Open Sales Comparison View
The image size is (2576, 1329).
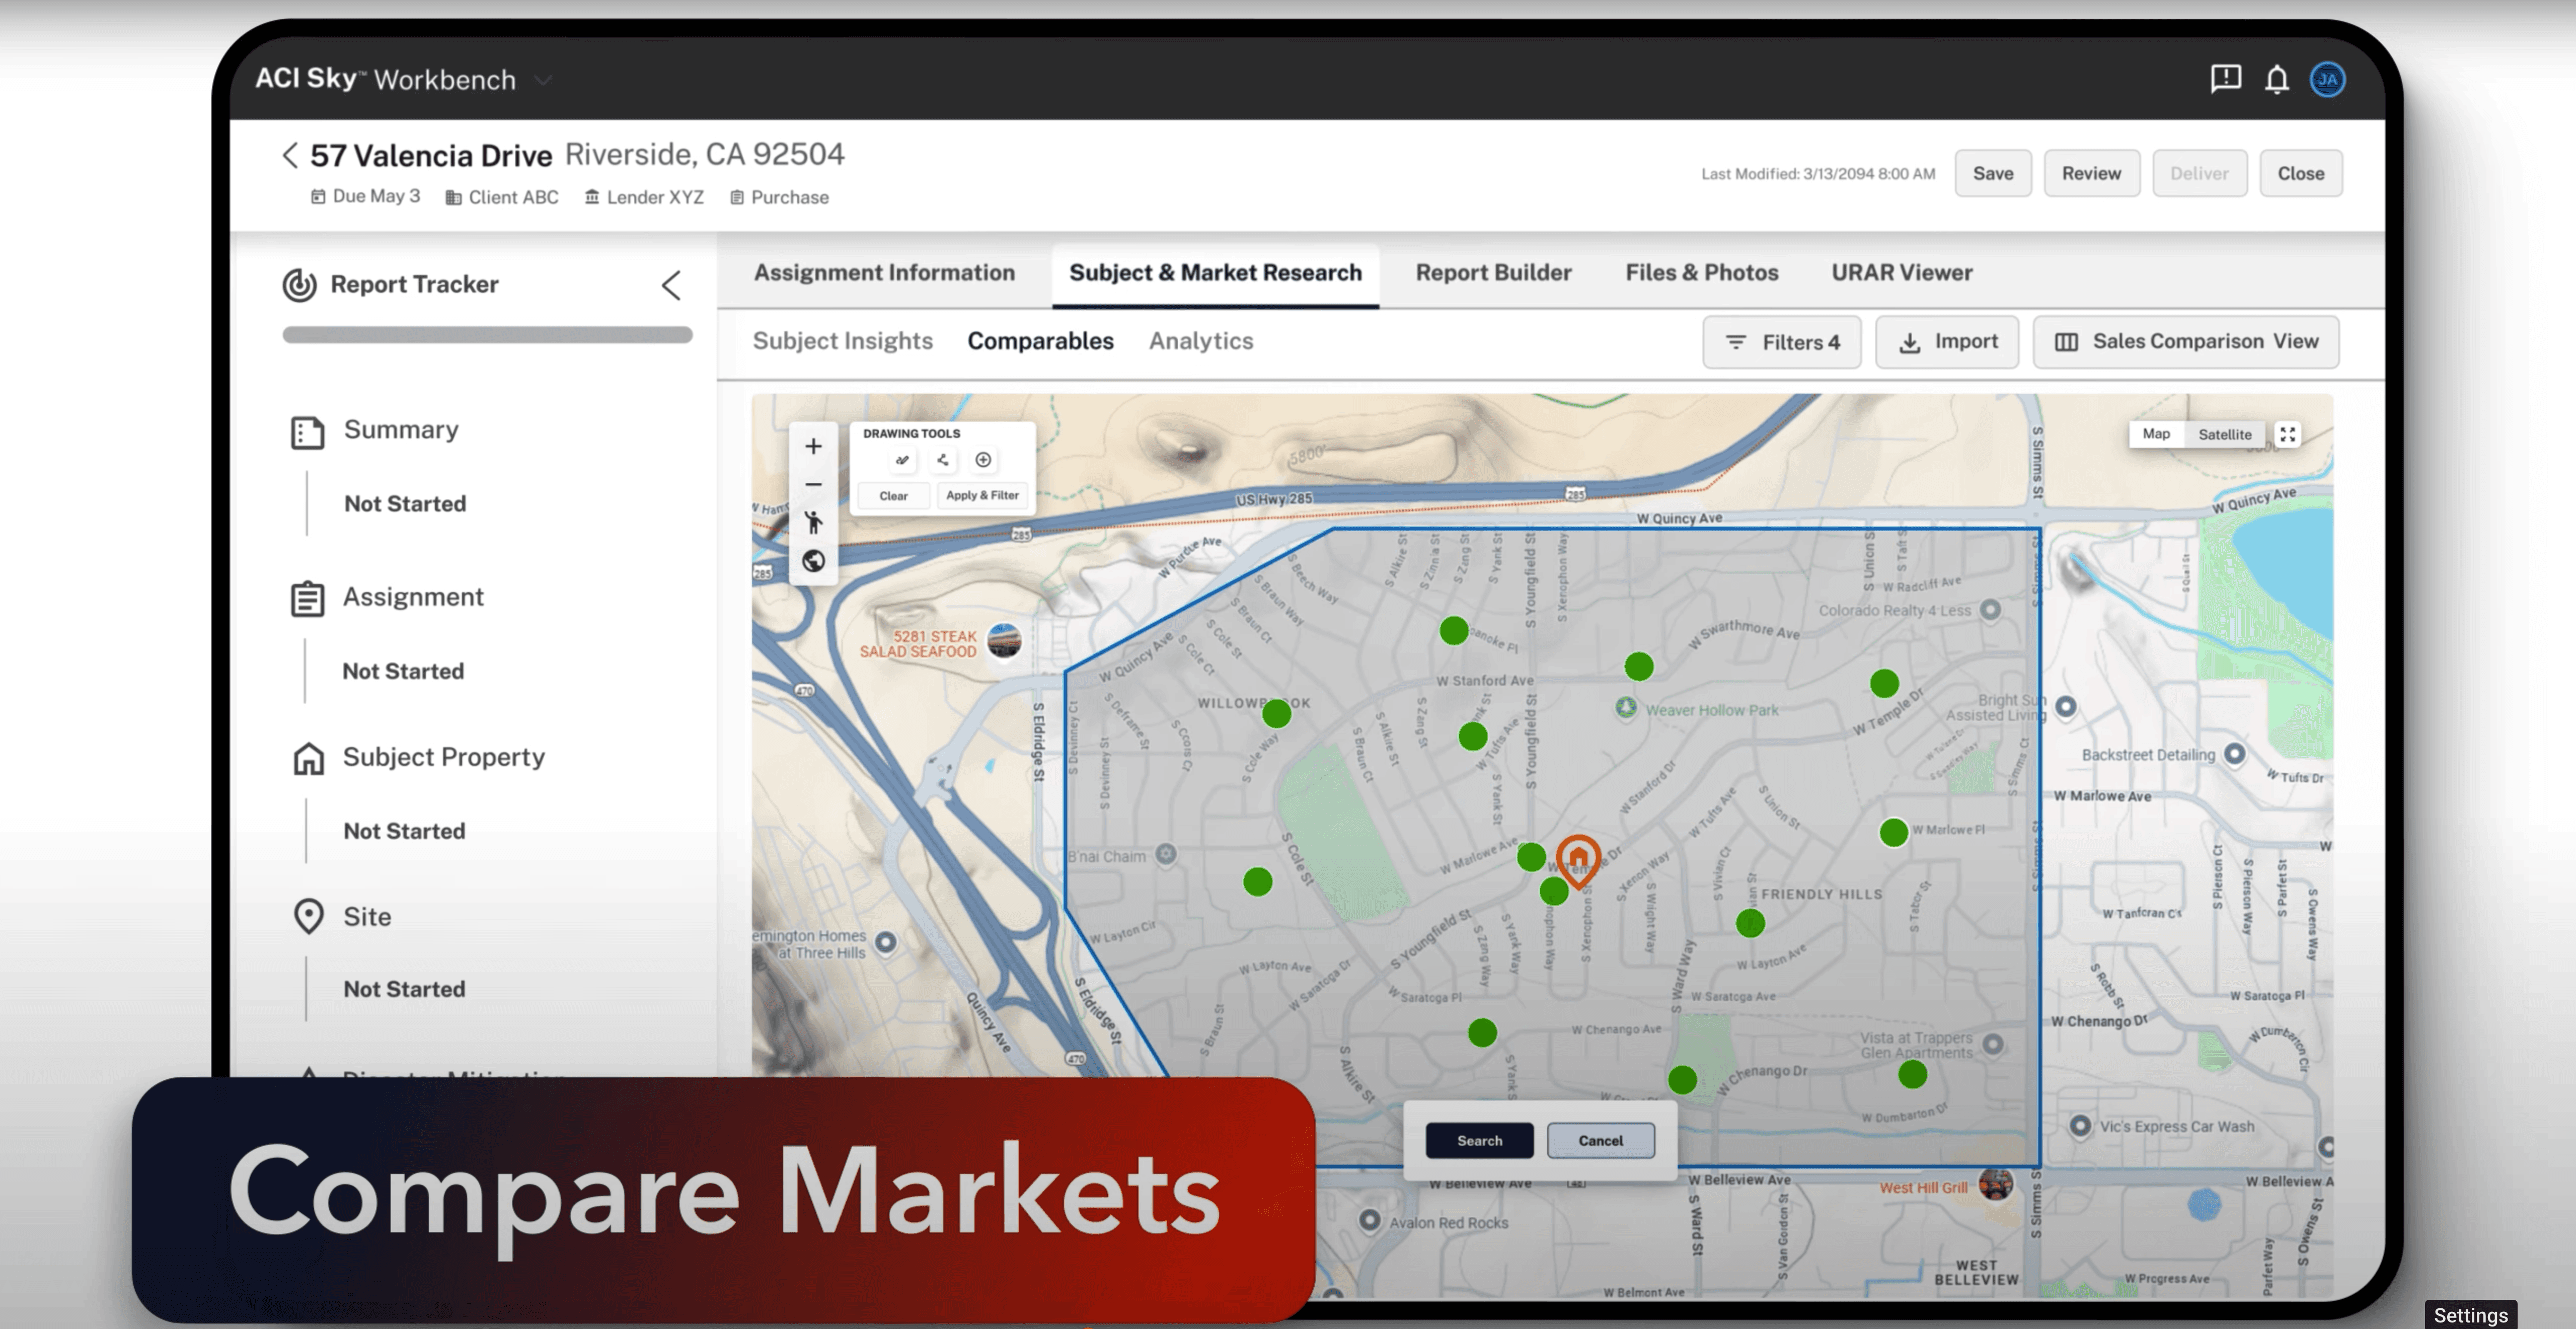pyautogui.click(x=2186, y=342)
